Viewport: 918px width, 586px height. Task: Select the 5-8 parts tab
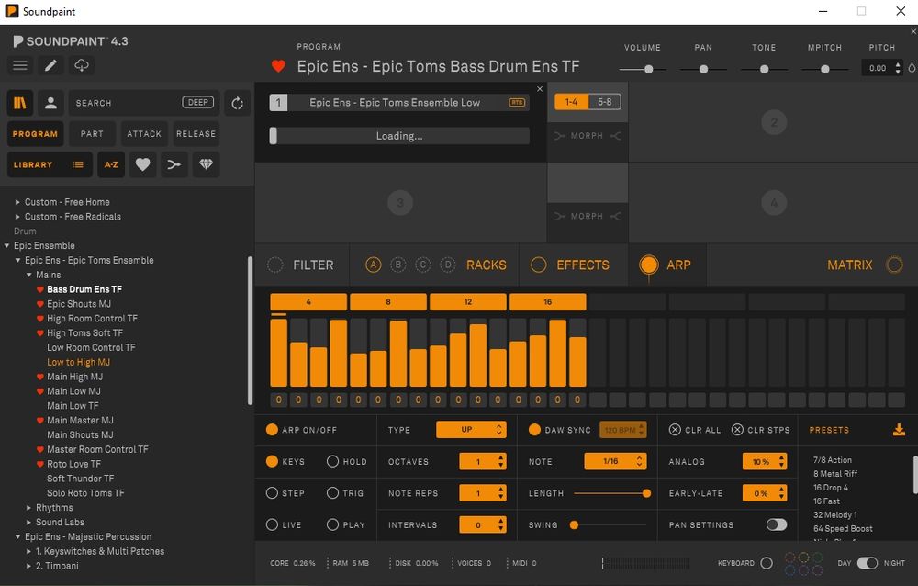pos(604,102)
